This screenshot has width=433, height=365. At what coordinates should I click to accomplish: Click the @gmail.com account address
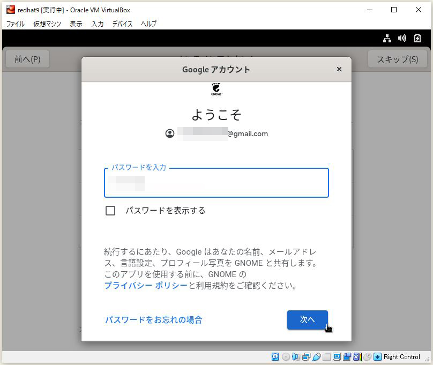222,133
